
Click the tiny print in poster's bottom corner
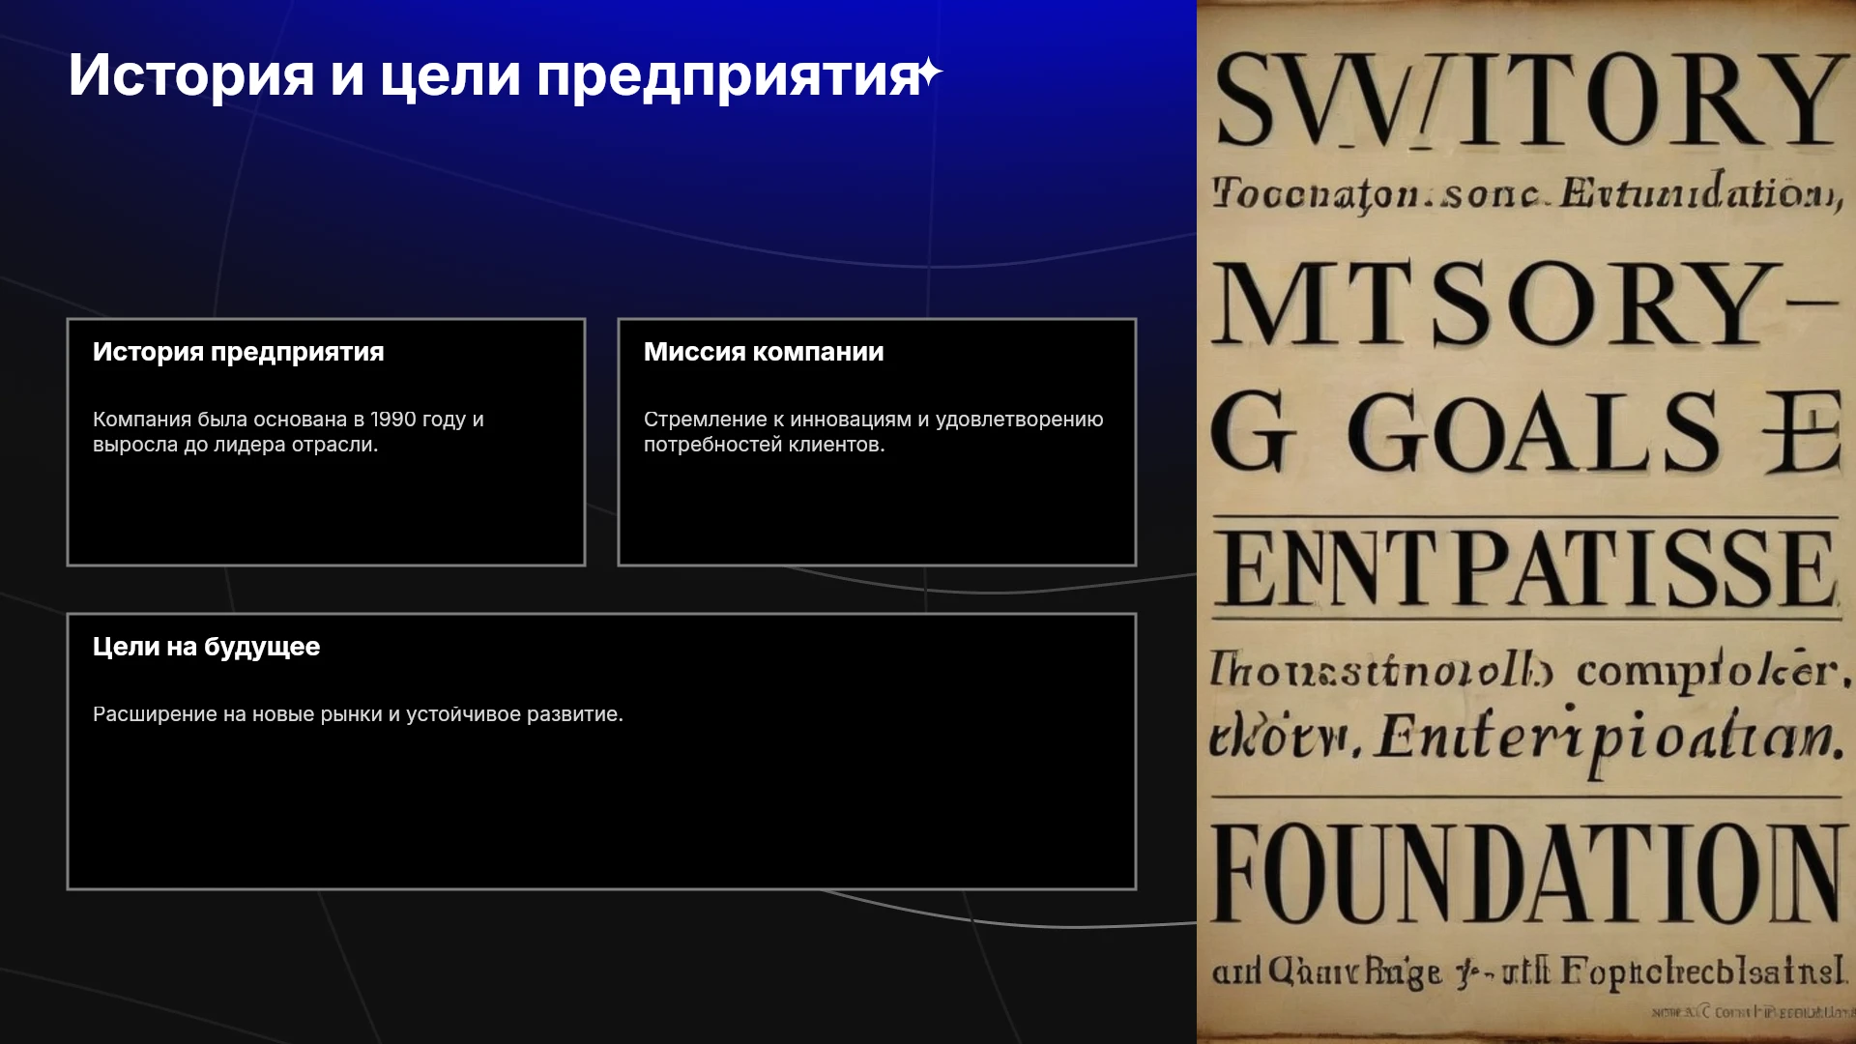pyautogui.click(x=1752, y=1011)
